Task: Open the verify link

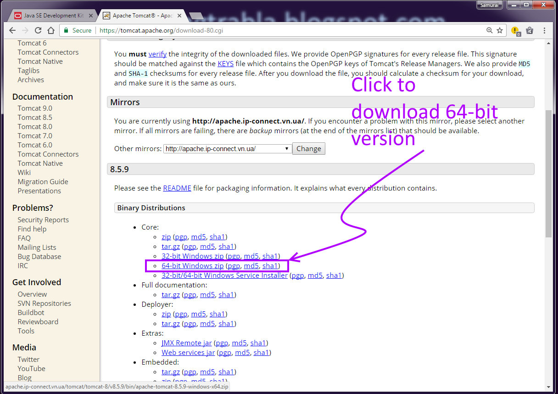Action: (x=157, y=54)
